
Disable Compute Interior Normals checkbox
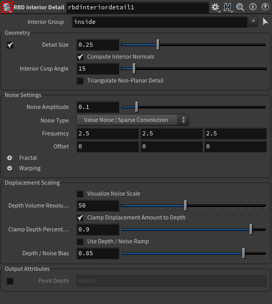click(x=80, y=57)
